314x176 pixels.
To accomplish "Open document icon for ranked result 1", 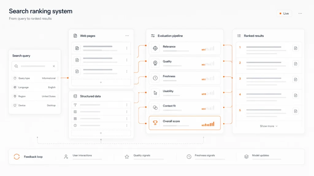I will pos(296,48).
